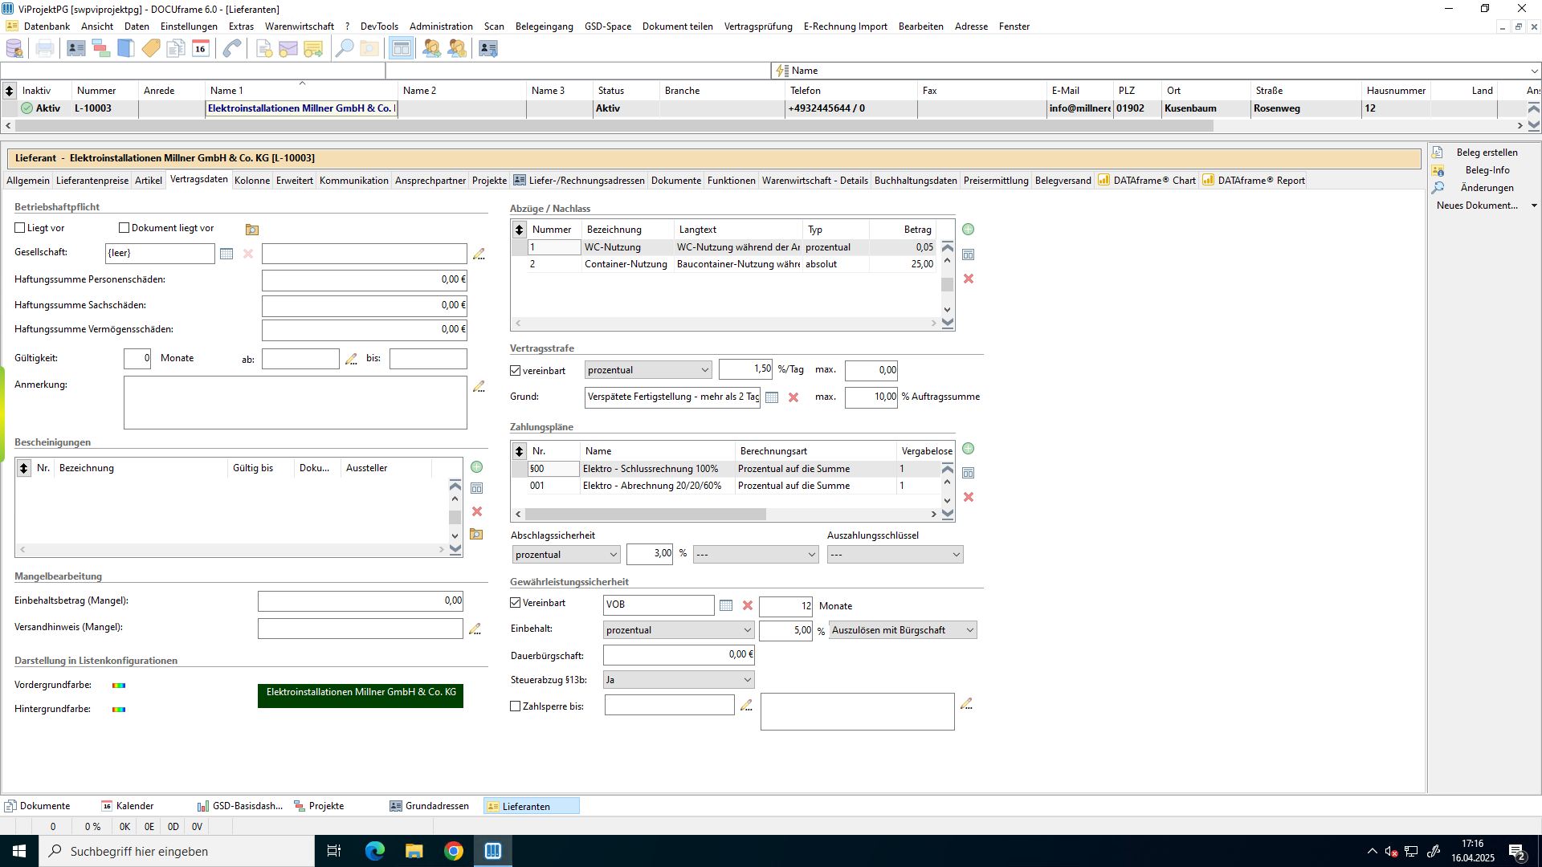
Task: Click Haftungssumme Personenschäden input field
Action: (364, 280)
